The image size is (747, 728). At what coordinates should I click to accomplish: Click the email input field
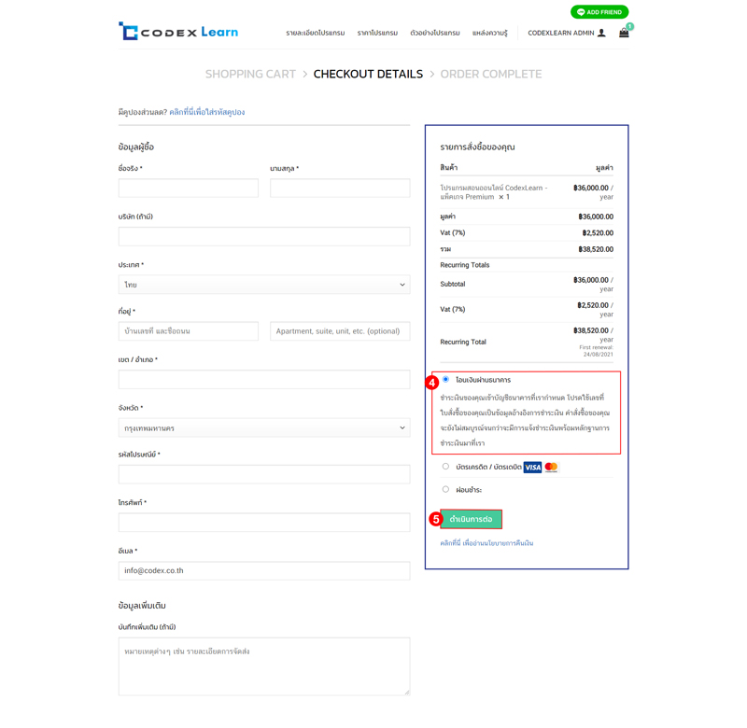coord(264,570)
